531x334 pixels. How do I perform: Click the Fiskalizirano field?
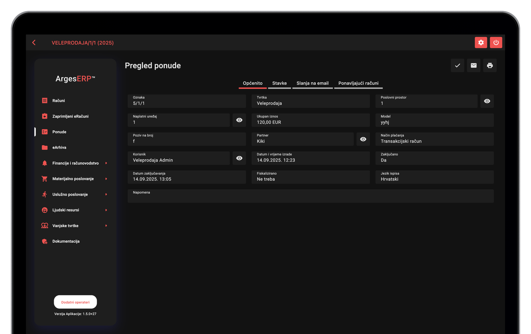point(311,177)
